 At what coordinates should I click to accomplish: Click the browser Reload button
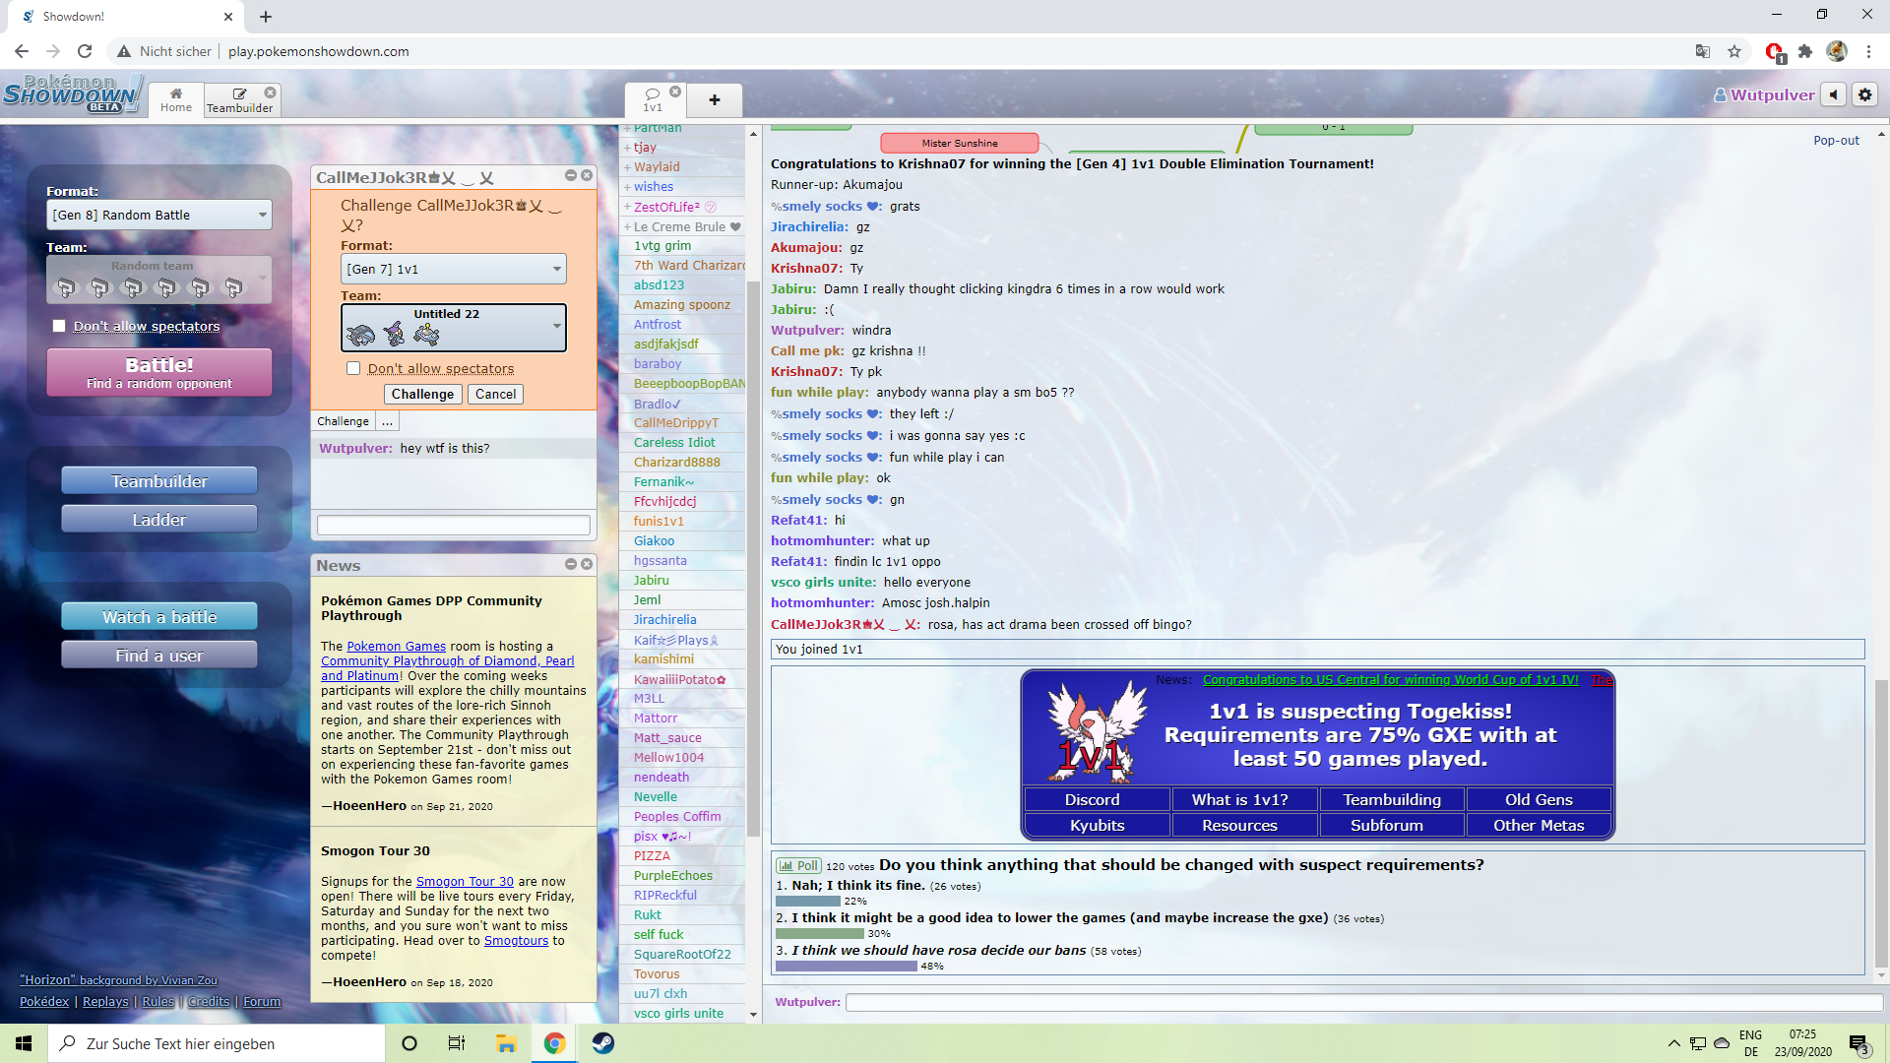(85, 51)
